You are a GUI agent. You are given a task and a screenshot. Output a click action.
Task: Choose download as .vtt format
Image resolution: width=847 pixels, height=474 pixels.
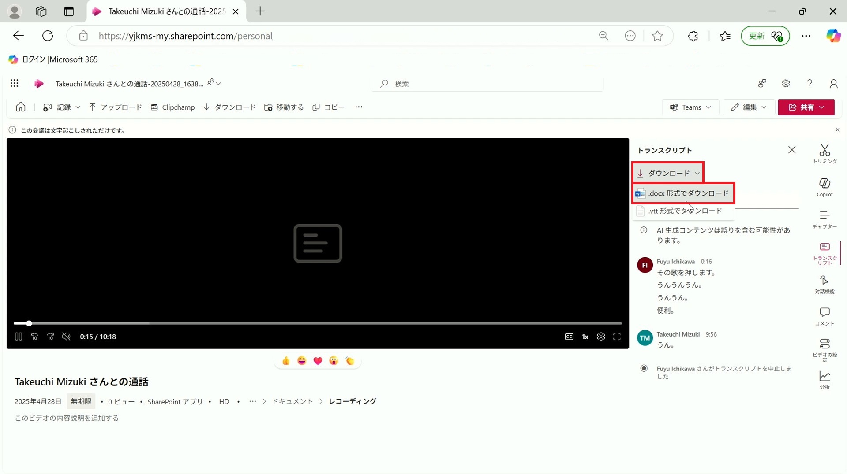683,211
